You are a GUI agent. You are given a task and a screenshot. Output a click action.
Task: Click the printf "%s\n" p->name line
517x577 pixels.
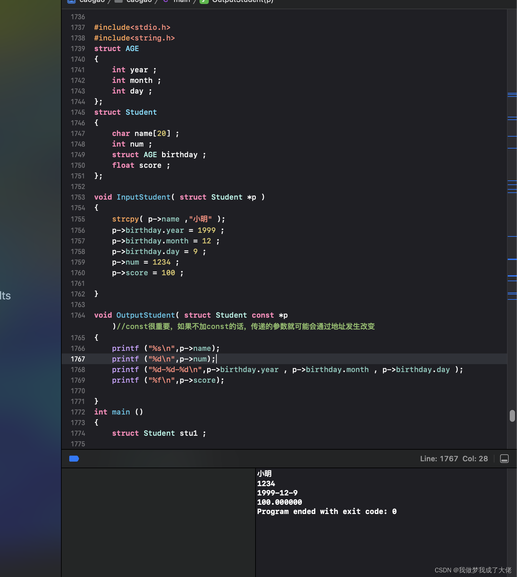[x=166, y=349]
